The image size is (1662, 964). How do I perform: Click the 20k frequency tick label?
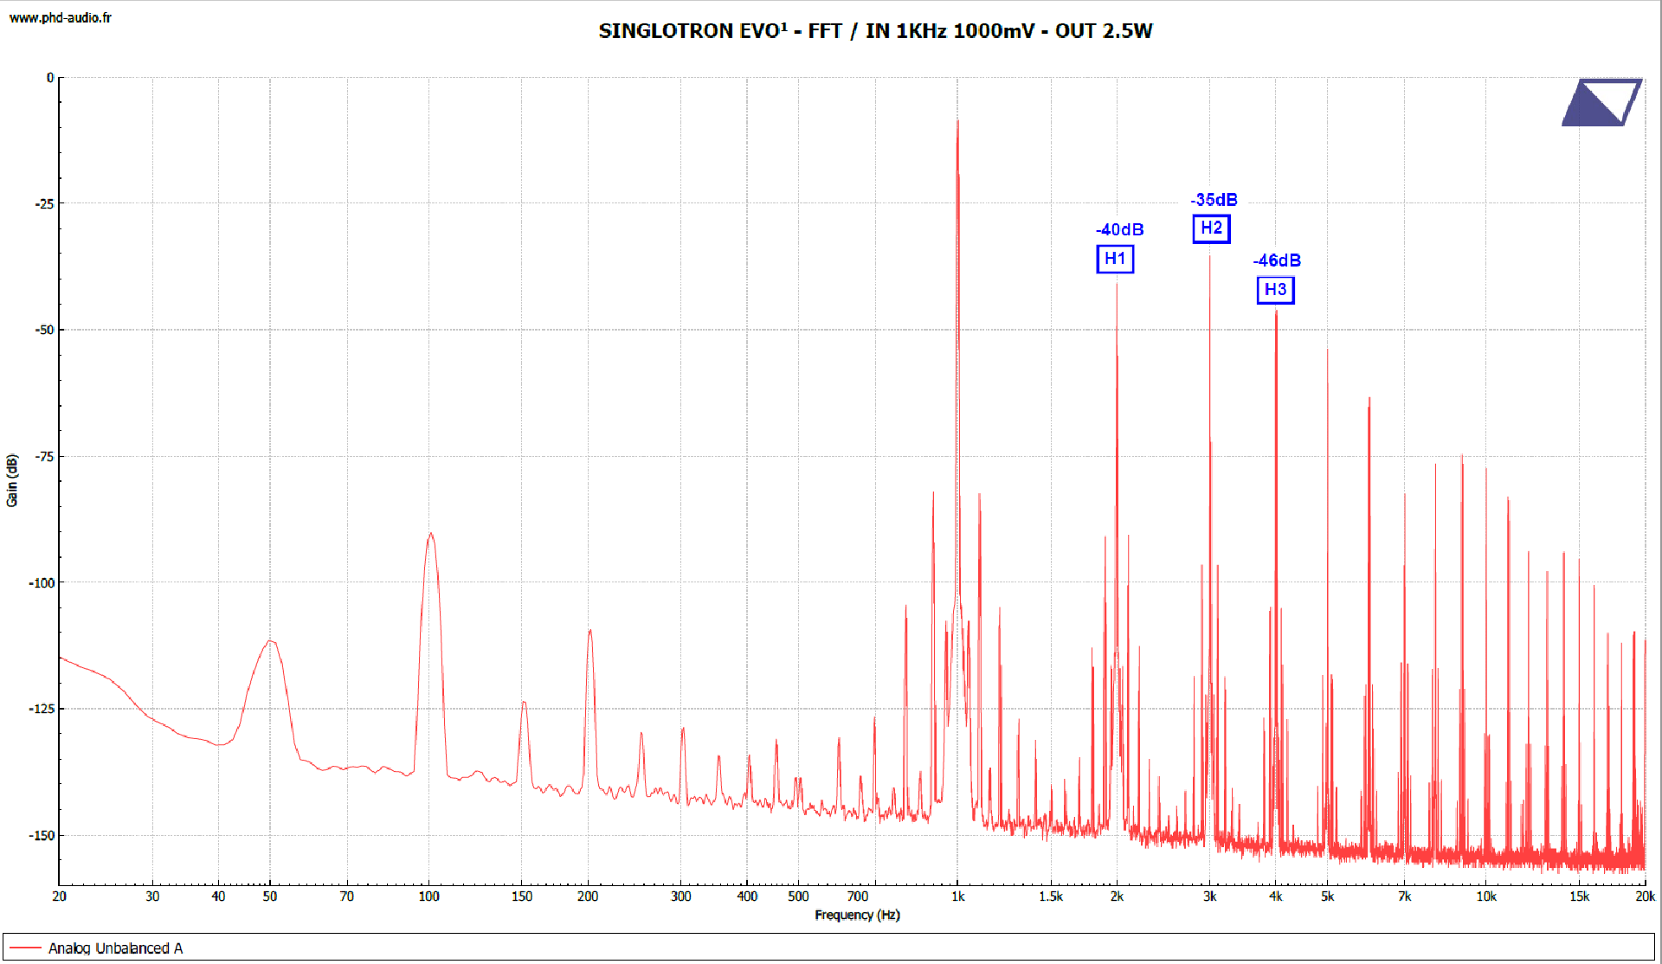pos(1645,897)
